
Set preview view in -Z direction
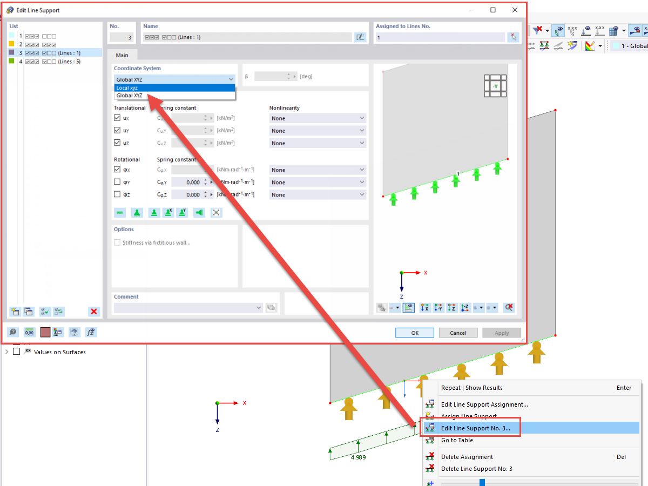(x=465, y=308)
